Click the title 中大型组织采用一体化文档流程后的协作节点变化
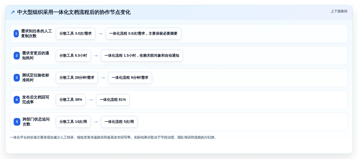Screen dimensions: 358x159 pos(74,12)
